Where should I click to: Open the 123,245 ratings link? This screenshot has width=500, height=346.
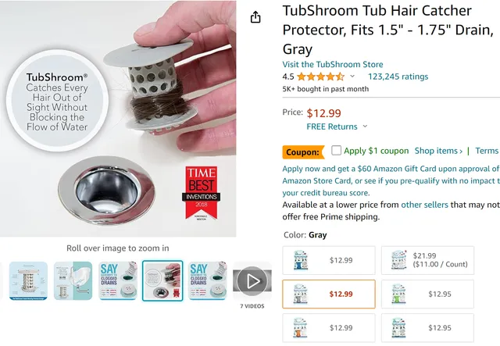coord(398,77)
